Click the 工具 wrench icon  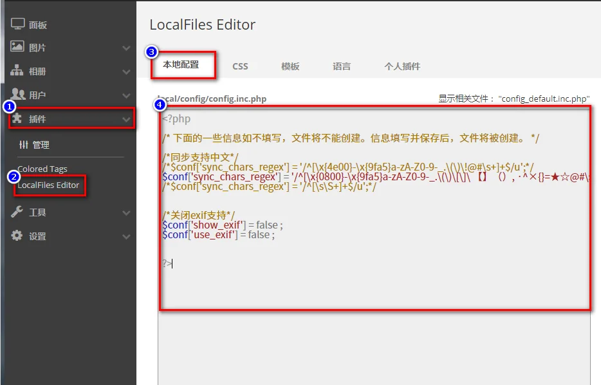pos(17,212)
